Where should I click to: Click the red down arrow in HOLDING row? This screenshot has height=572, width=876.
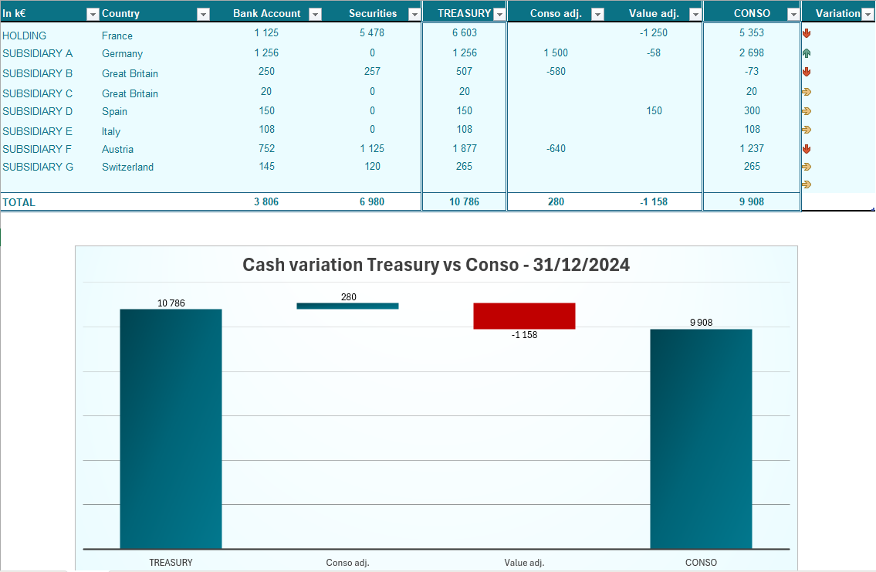click(807, 33)
